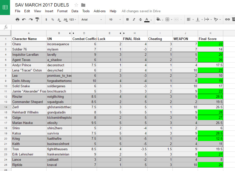This screenshot has height=171, width=235.
Task: Select the 'Cheating' header cell
Action: point(160,39)
